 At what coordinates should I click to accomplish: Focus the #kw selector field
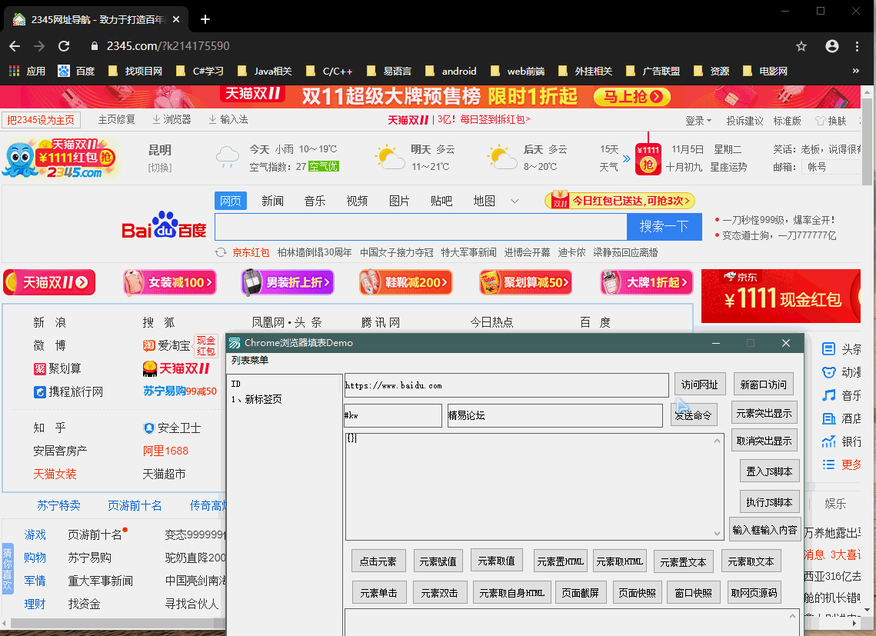(x=393, y=415)
